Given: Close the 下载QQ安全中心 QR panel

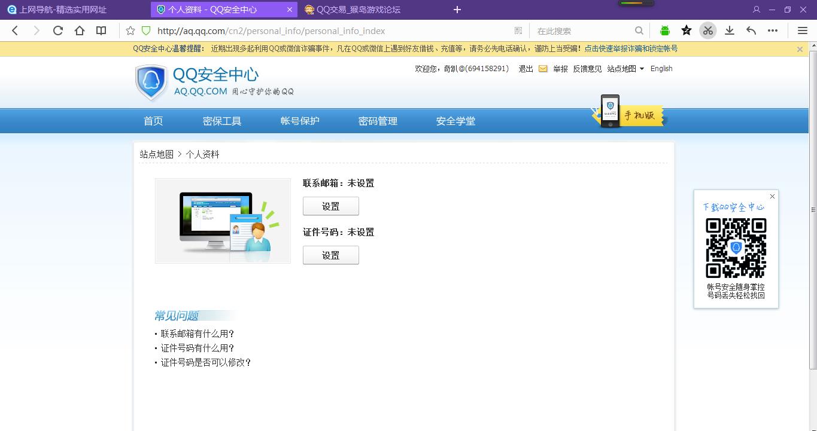Looking at the screenshot, I should [772, 196].
